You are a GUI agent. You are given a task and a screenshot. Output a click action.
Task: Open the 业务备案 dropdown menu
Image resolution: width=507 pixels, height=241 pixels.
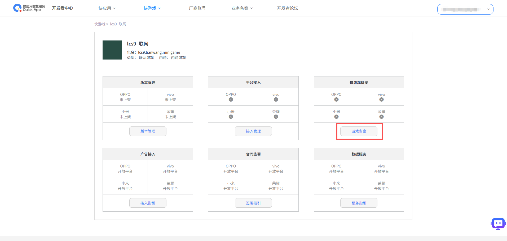[242, 8]
